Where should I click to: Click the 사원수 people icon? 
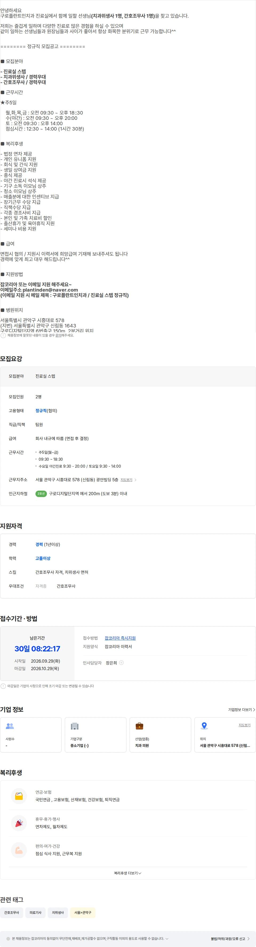pyautogui.click(x=10, y=726)
